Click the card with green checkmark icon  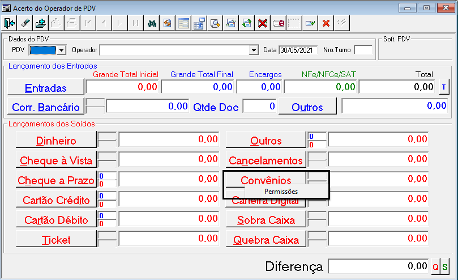(x=310, y=23)
